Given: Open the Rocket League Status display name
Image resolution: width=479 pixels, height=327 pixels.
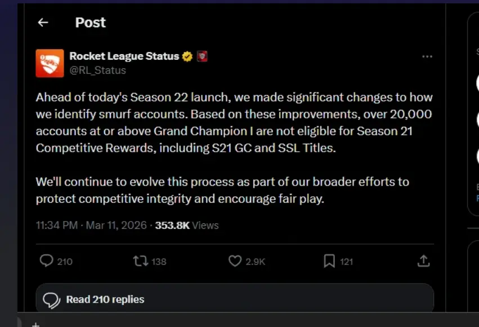Looking at the screenshot, I should 124,56.
